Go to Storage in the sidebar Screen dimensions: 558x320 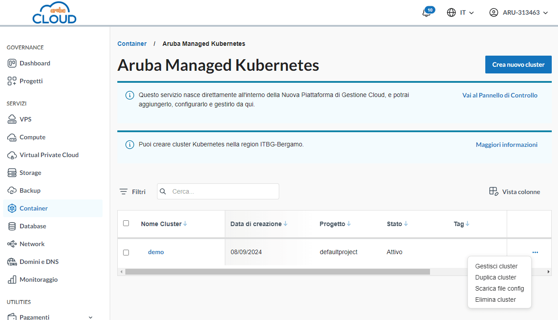point(30,173)
